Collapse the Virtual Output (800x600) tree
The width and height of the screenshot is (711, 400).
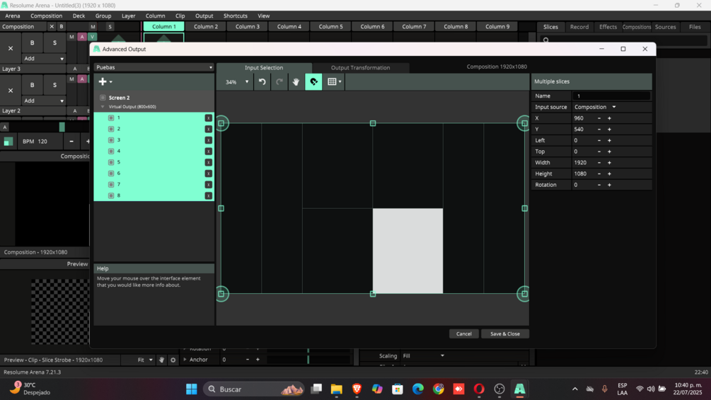coord(103,107)
